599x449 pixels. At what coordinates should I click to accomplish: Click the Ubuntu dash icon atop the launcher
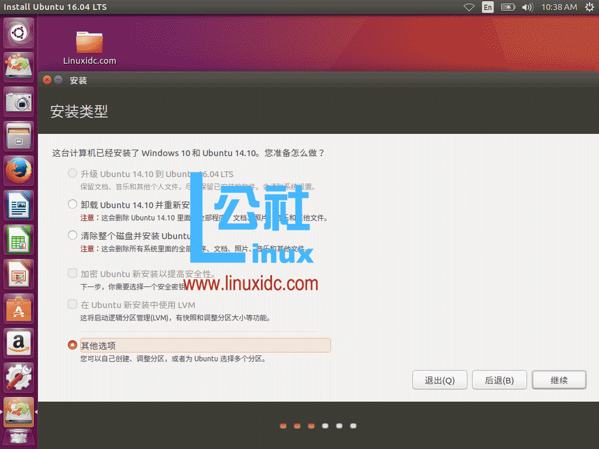click(18, 33)
